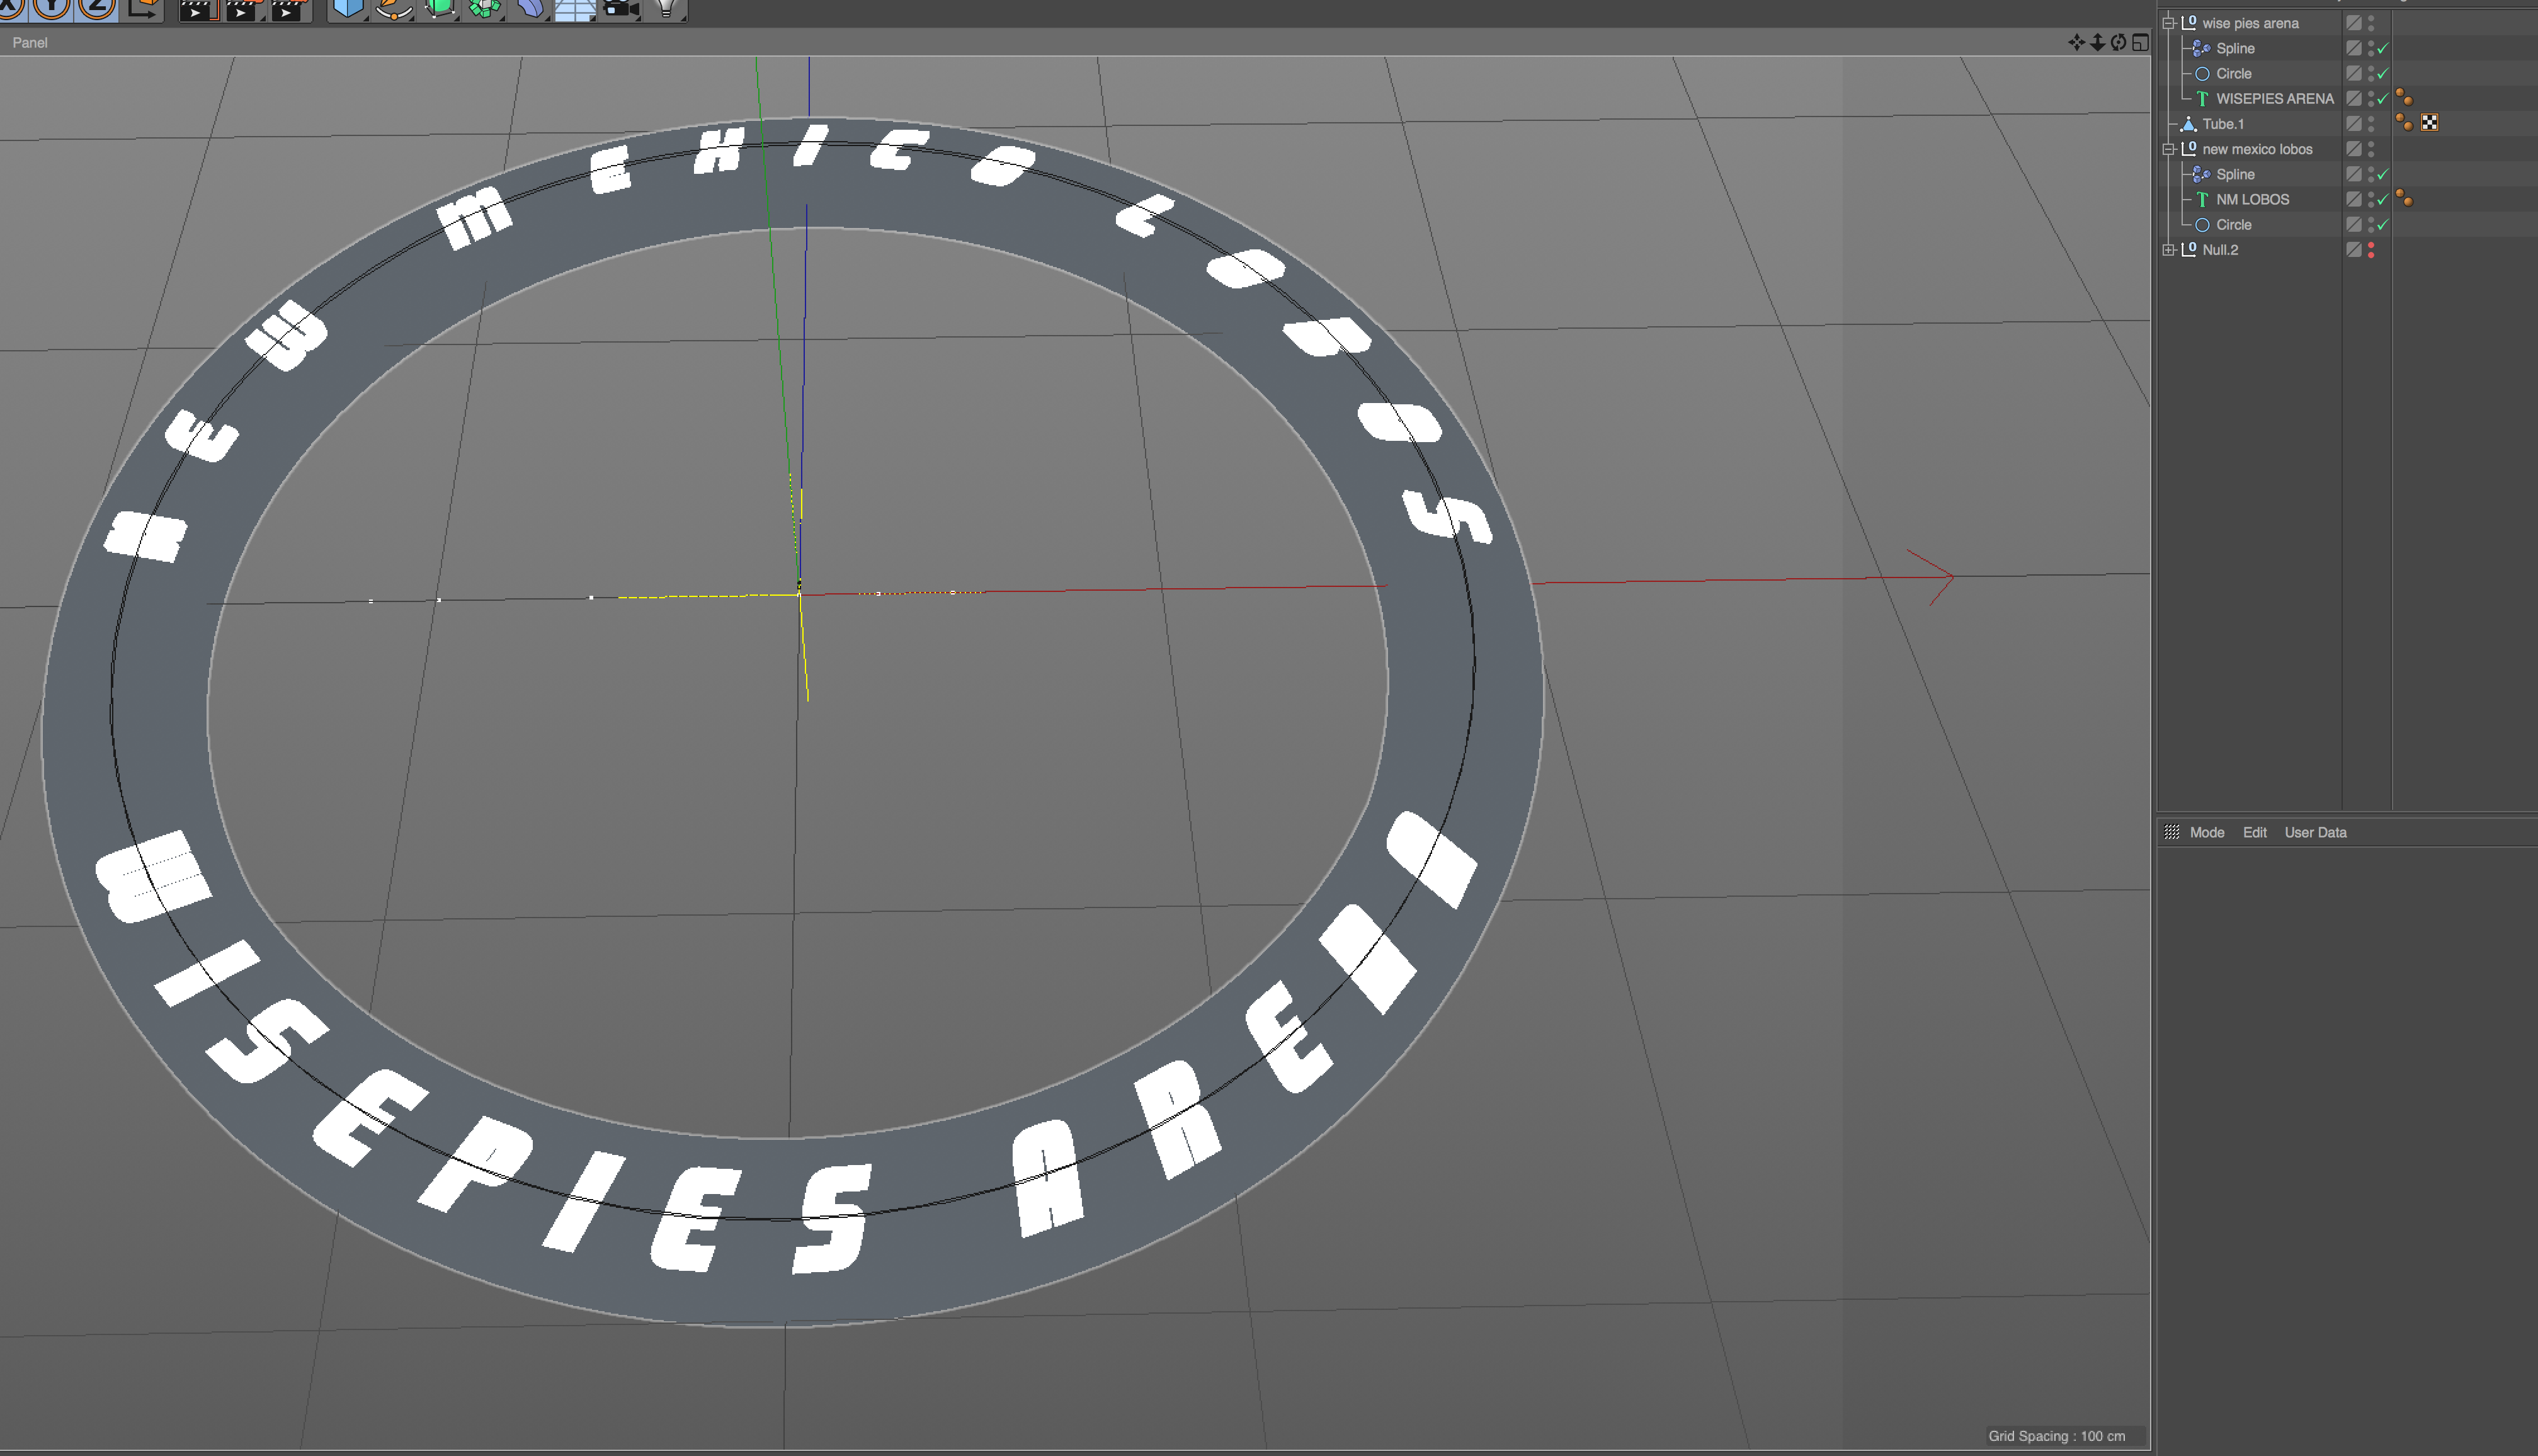The width and height of the screenshot is (2538, 1456).
Task: Open the Mode menu in Attributes
Action: click(2206, 832)
